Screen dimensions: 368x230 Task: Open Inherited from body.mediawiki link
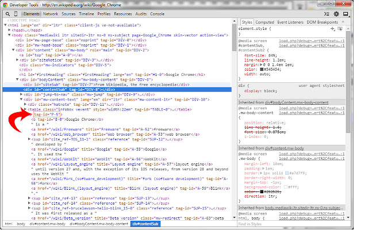click(x=304, y=208)
